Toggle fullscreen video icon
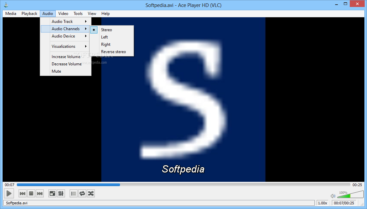This screenshot has height=209, width=367. [x=52, y=193]
